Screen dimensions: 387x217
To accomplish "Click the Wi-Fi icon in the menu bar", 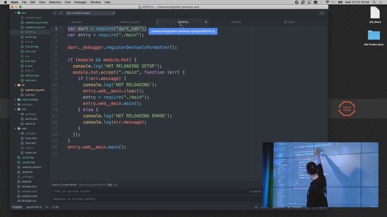I will pyautogui.click(x=327, y=2).
